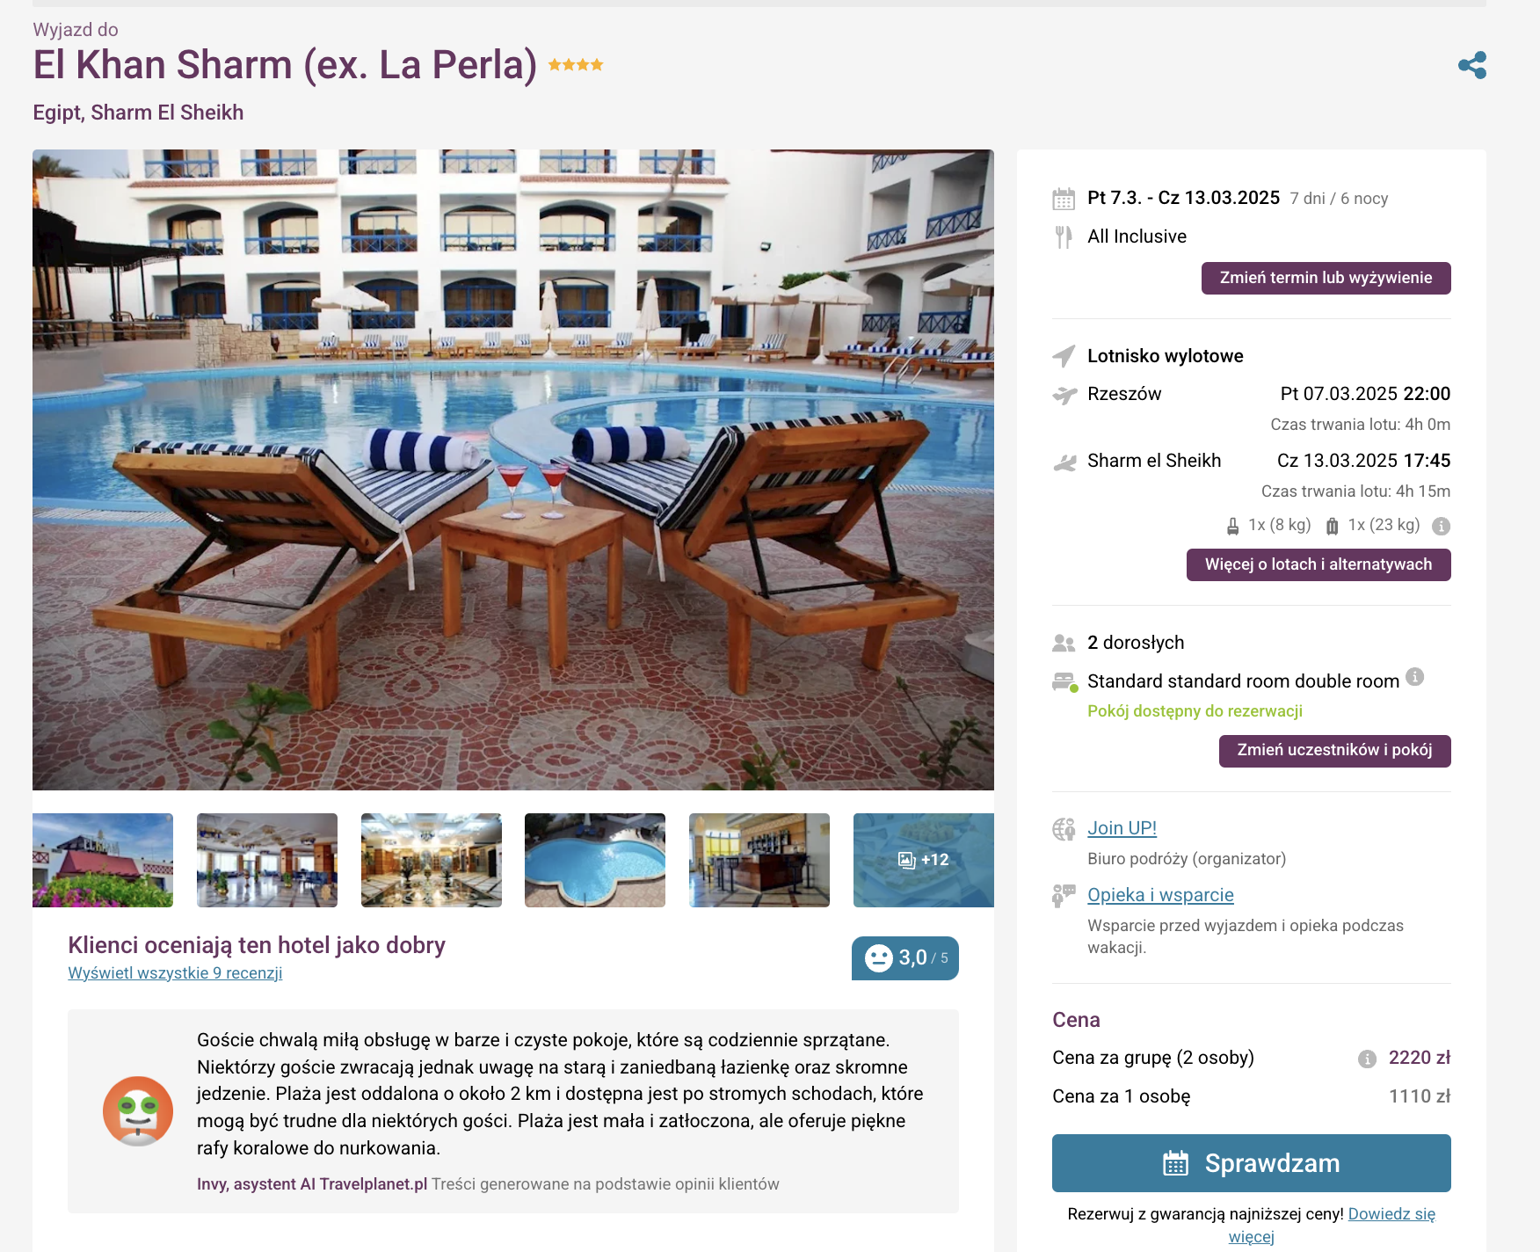Click Zmień uczestników i pokój button
1540x1252 pixels.
point(1334,751)
